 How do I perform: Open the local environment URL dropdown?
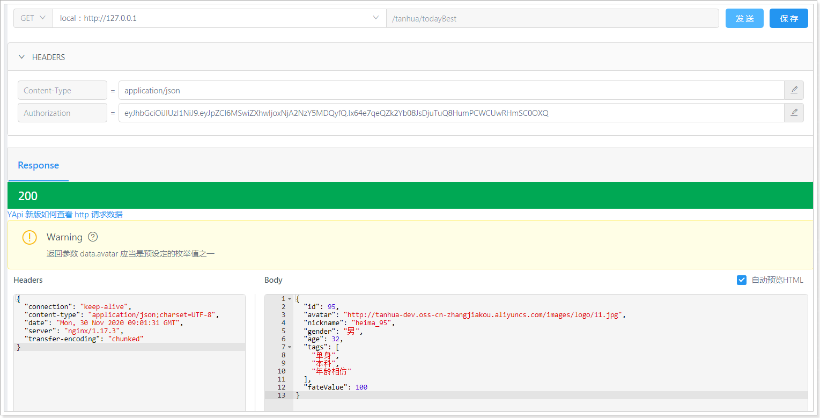(219, 18)
